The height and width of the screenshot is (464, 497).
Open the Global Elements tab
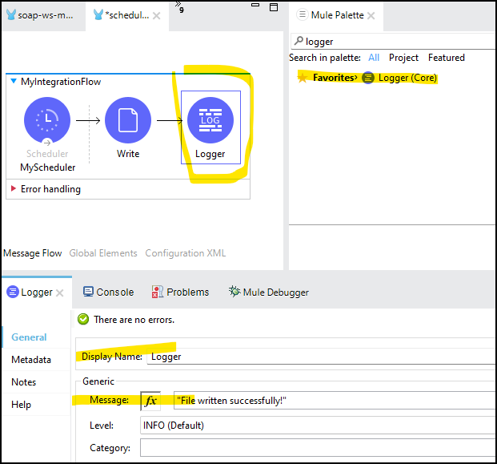[x=103, y=253]
